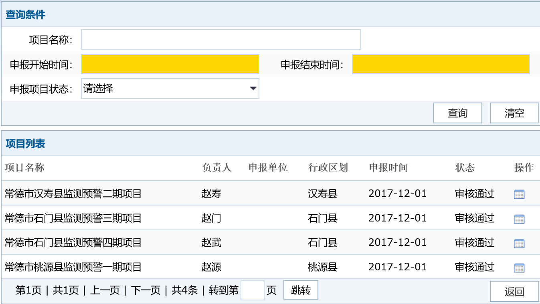This screenshot has height=304, width=540.
Task: Click the 状态 column header
Action: click(465, 168)
